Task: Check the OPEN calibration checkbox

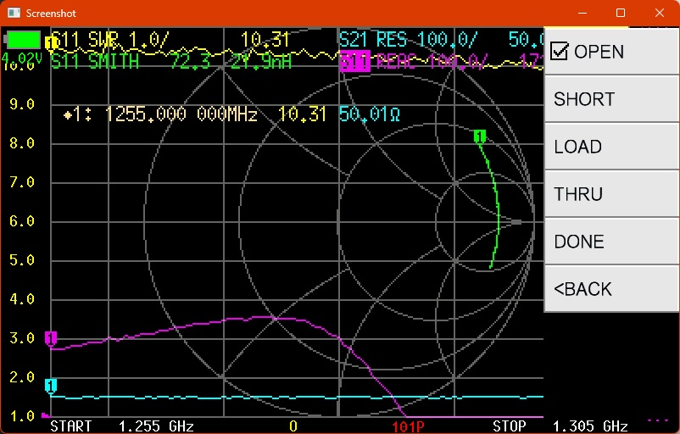Action: [560, 52]
